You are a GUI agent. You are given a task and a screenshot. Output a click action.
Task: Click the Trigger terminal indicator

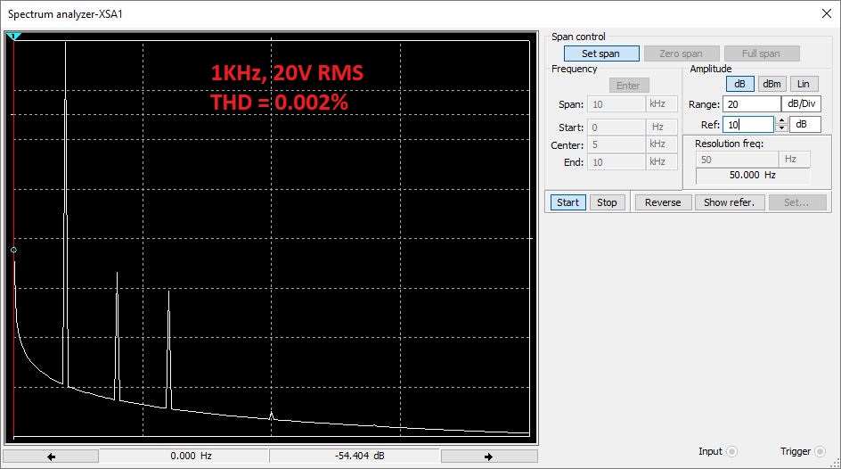[821, 452]
